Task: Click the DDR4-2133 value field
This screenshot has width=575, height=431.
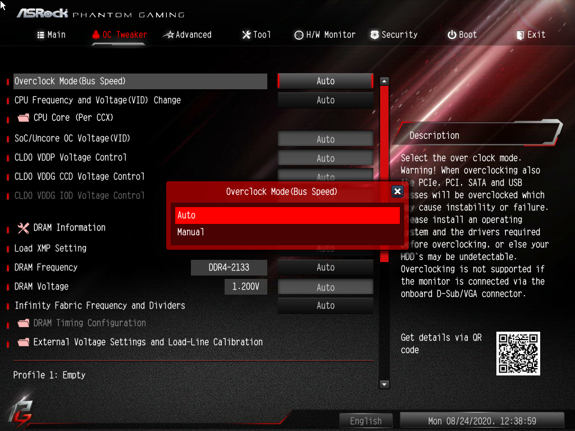Action: (229, 267)
